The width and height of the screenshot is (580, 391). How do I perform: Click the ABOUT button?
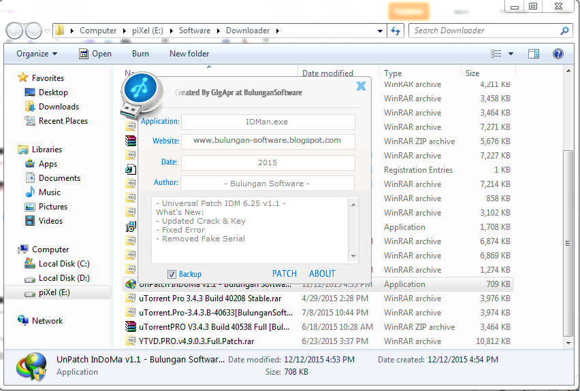322,274
